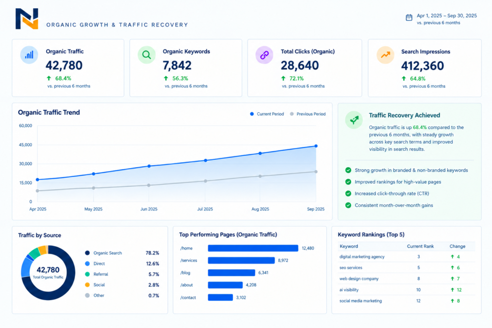Click the /blog traffic bar
The image size is (492, 328).
[x=232, y=272]
